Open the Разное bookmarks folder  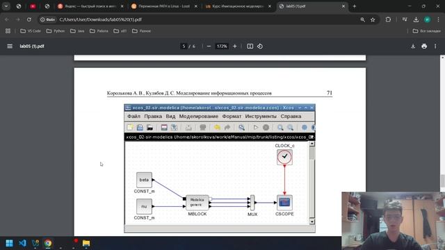coord(141,31)
